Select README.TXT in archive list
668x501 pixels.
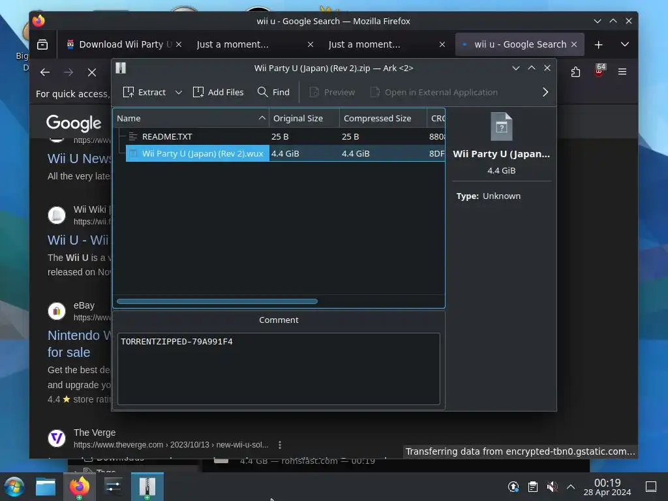tap(166, 137)
